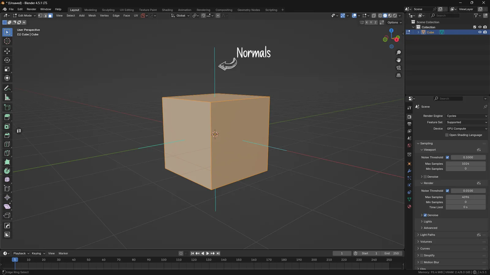The image size is (490, 275).
Task: Enable the Motion Blur checkbox
Action: [422, 262]
